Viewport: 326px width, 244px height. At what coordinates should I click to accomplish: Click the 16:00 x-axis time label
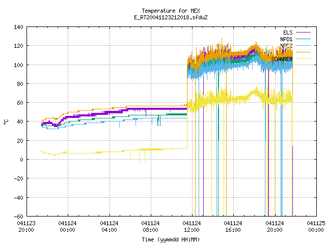point(233,230)
